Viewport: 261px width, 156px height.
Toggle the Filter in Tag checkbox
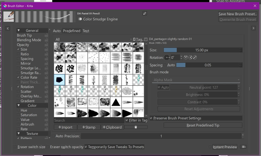127,120
